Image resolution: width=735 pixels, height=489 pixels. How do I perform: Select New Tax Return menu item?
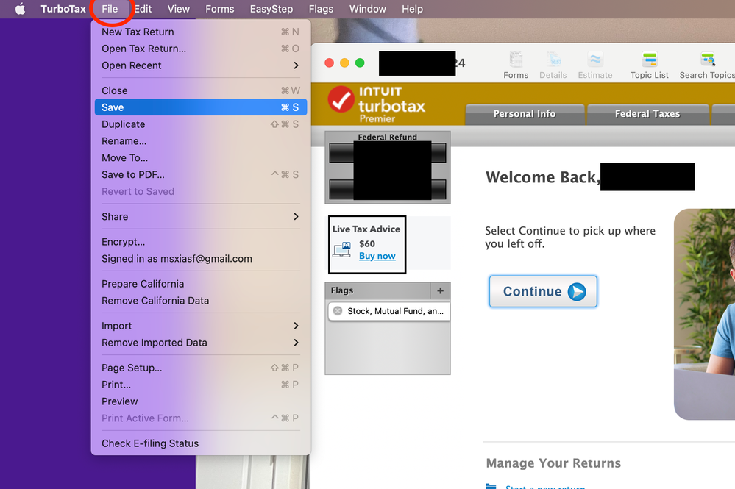click(201, 32)
